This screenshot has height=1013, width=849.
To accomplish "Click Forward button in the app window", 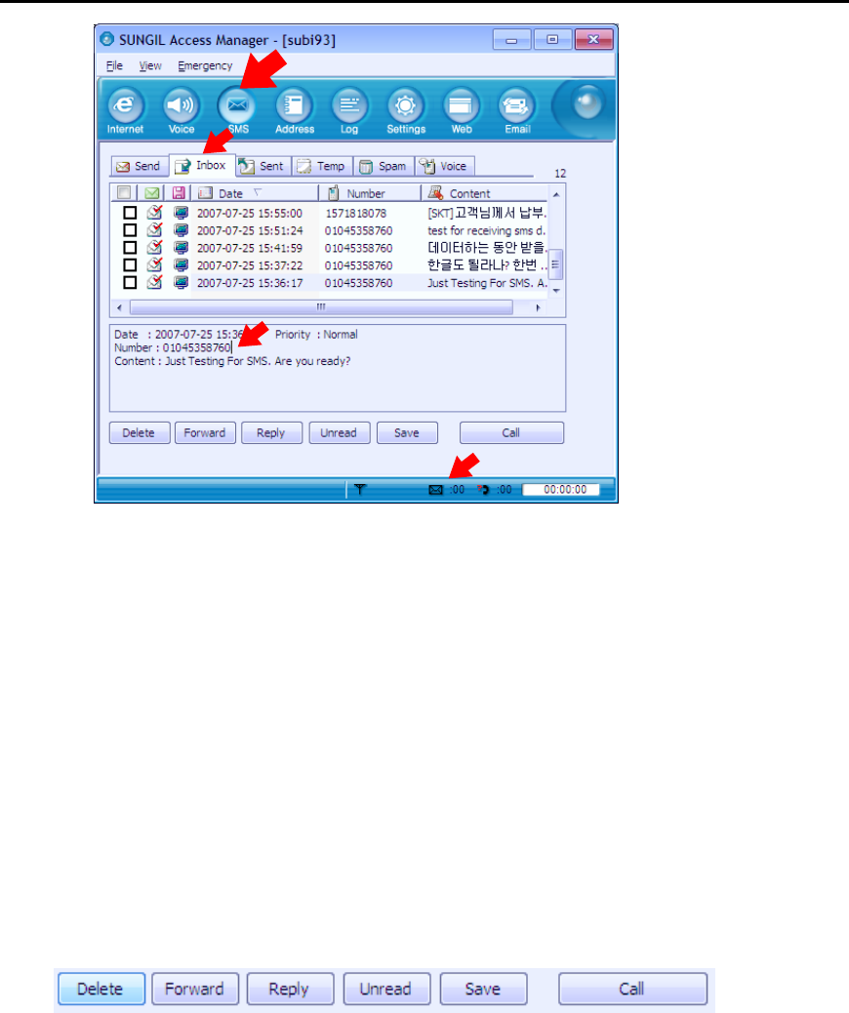I will pyautogui.click(x=205, y=433).
